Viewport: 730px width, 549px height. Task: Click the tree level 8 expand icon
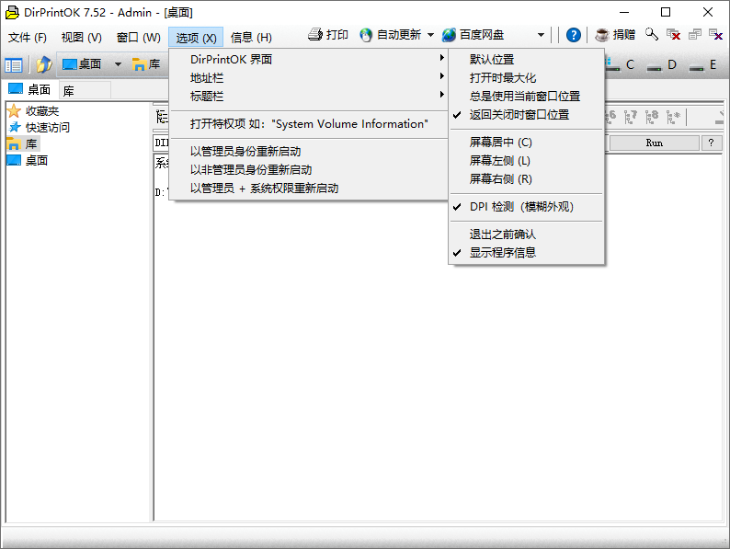click(652, 117)
